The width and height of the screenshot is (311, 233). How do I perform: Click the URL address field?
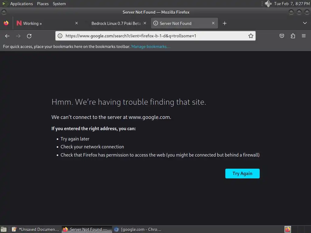[156, 36]
